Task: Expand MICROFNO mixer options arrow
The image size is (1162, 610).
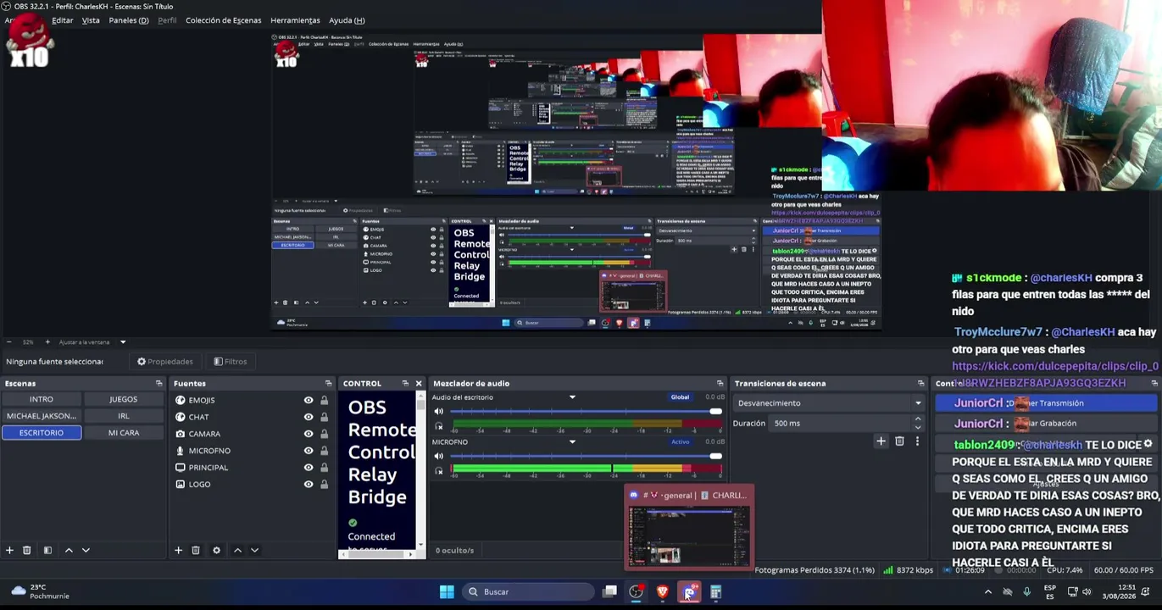Action: click(572, 442)
